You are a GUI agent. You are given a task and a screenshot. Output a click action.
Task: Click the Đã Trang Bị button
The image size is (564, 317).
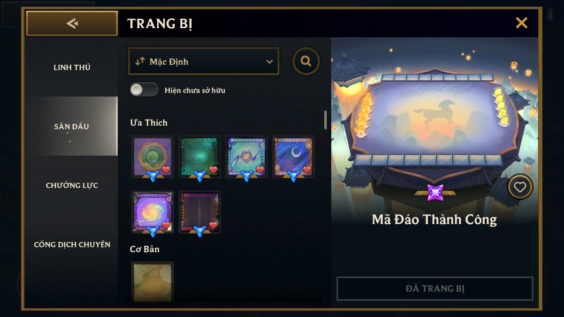coord(435,288)
